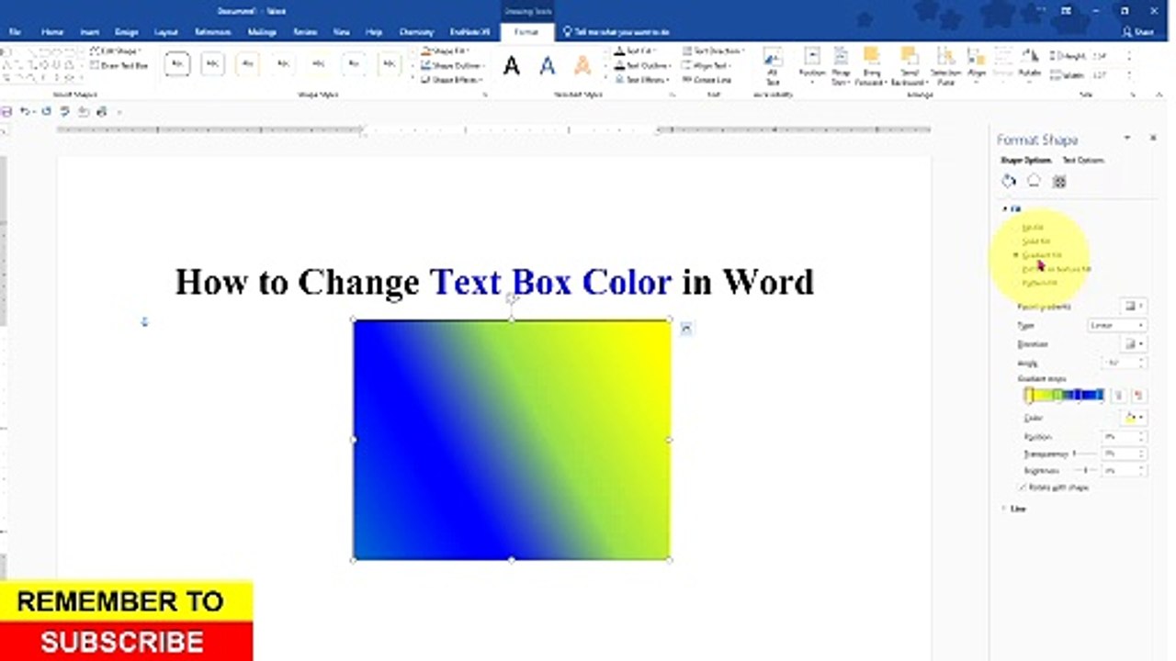Open the Text Effects options
Screen dimensions: 1176x661
click(641, 80)
